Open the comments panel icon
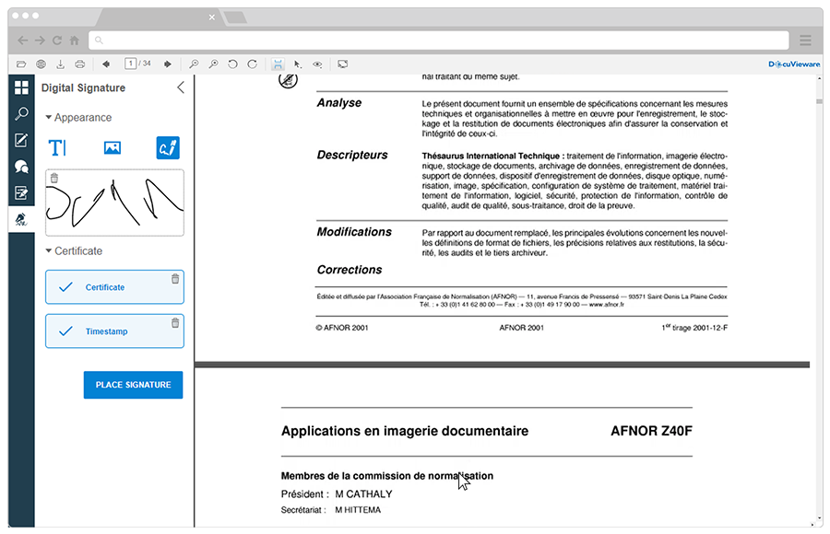This screenshot has width=830, height=534. point(20,166)
